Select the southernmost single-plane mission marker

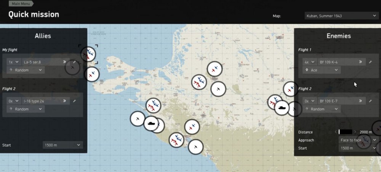(x=195, y=147)
